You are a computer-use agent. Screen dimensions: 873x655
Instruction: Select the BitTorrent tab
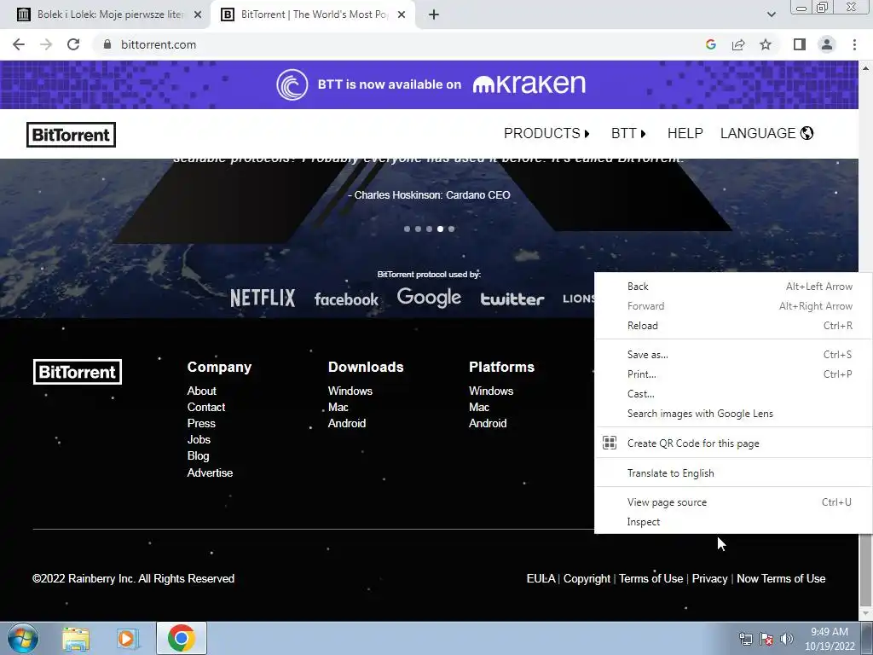point(312,14)
